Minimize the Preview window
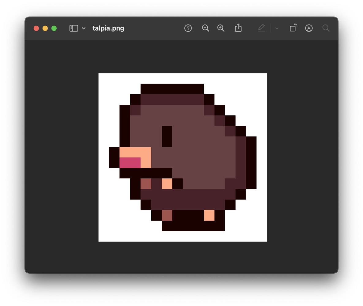This screenshot has height=306, width=363. (x=45, y=28)
